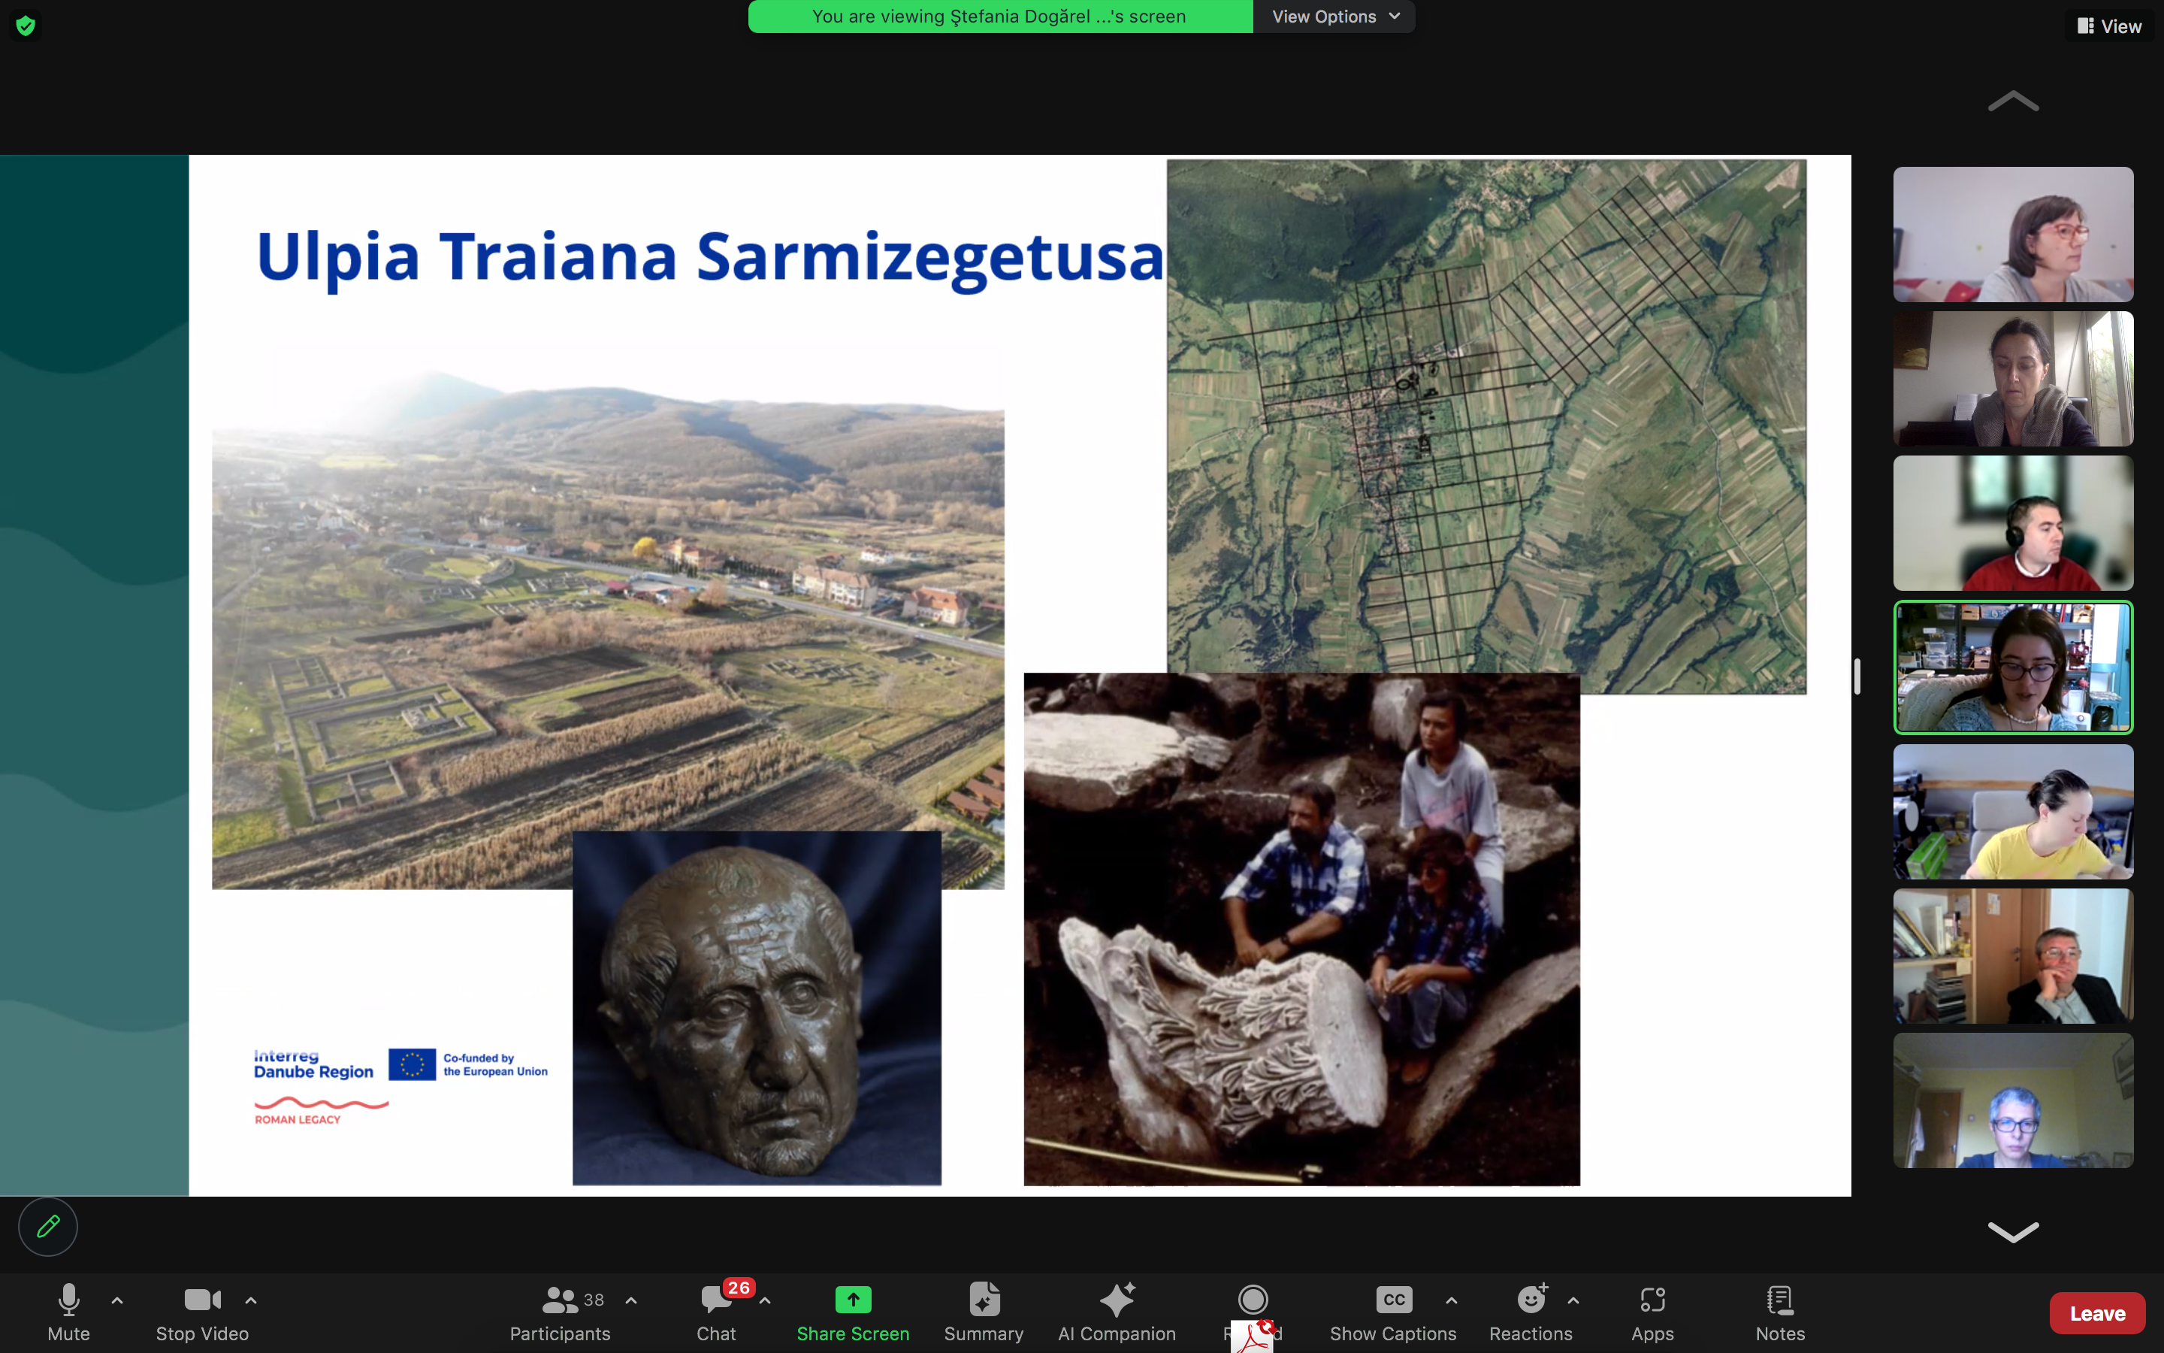Image resolution: width=2164 pixels, height=1353 pixels.
Task: Open the Apps panel
Action: point(1652,1312)
